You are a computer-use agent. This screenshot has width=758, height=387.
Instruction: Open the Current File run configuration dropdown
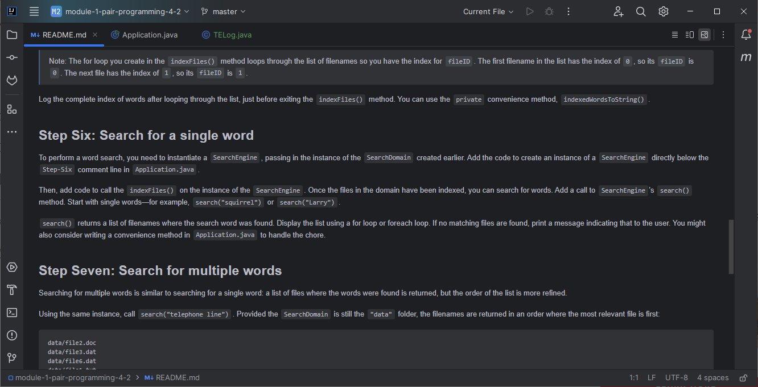click(488, 11)
